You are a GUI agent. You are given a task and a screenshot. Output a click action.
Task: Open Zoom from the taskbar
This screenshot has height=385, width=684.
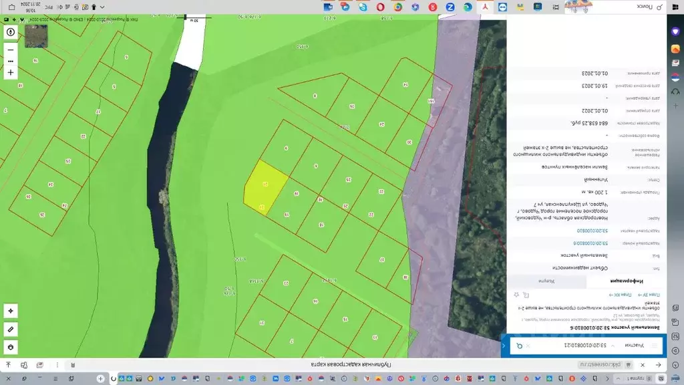coord(450,7)
